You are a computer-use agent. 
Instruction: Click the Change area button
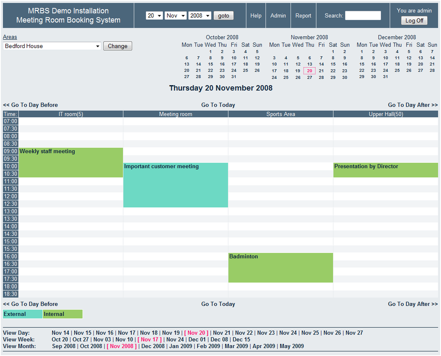point(118,46)
